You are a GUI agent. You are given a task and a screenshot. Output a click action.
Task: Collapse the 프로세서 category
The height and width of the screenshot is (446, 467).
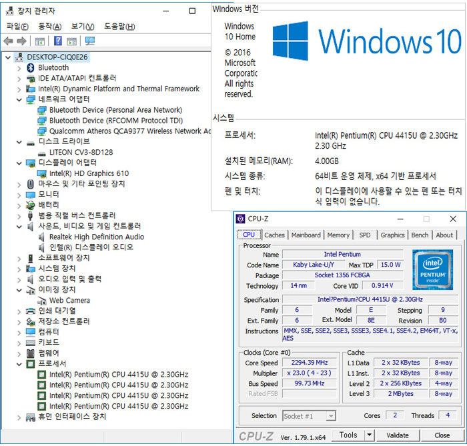tap(19, 364)
